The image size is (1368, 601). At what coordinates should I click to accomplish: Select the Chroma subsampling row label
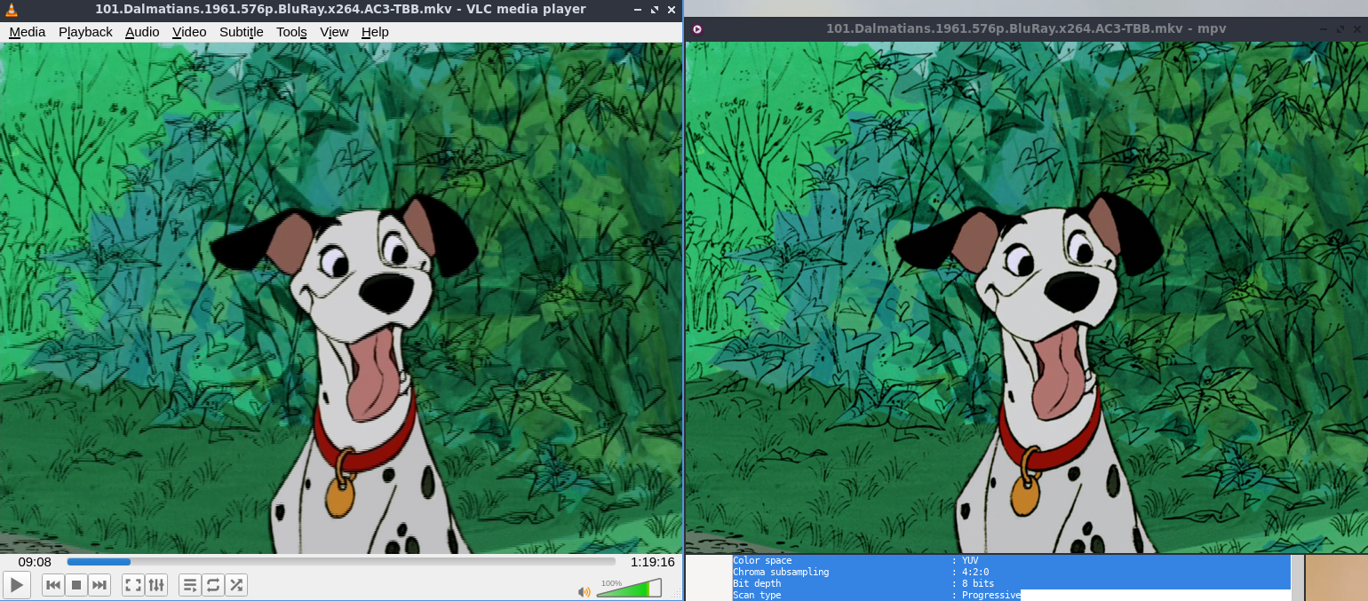[781, 573]
